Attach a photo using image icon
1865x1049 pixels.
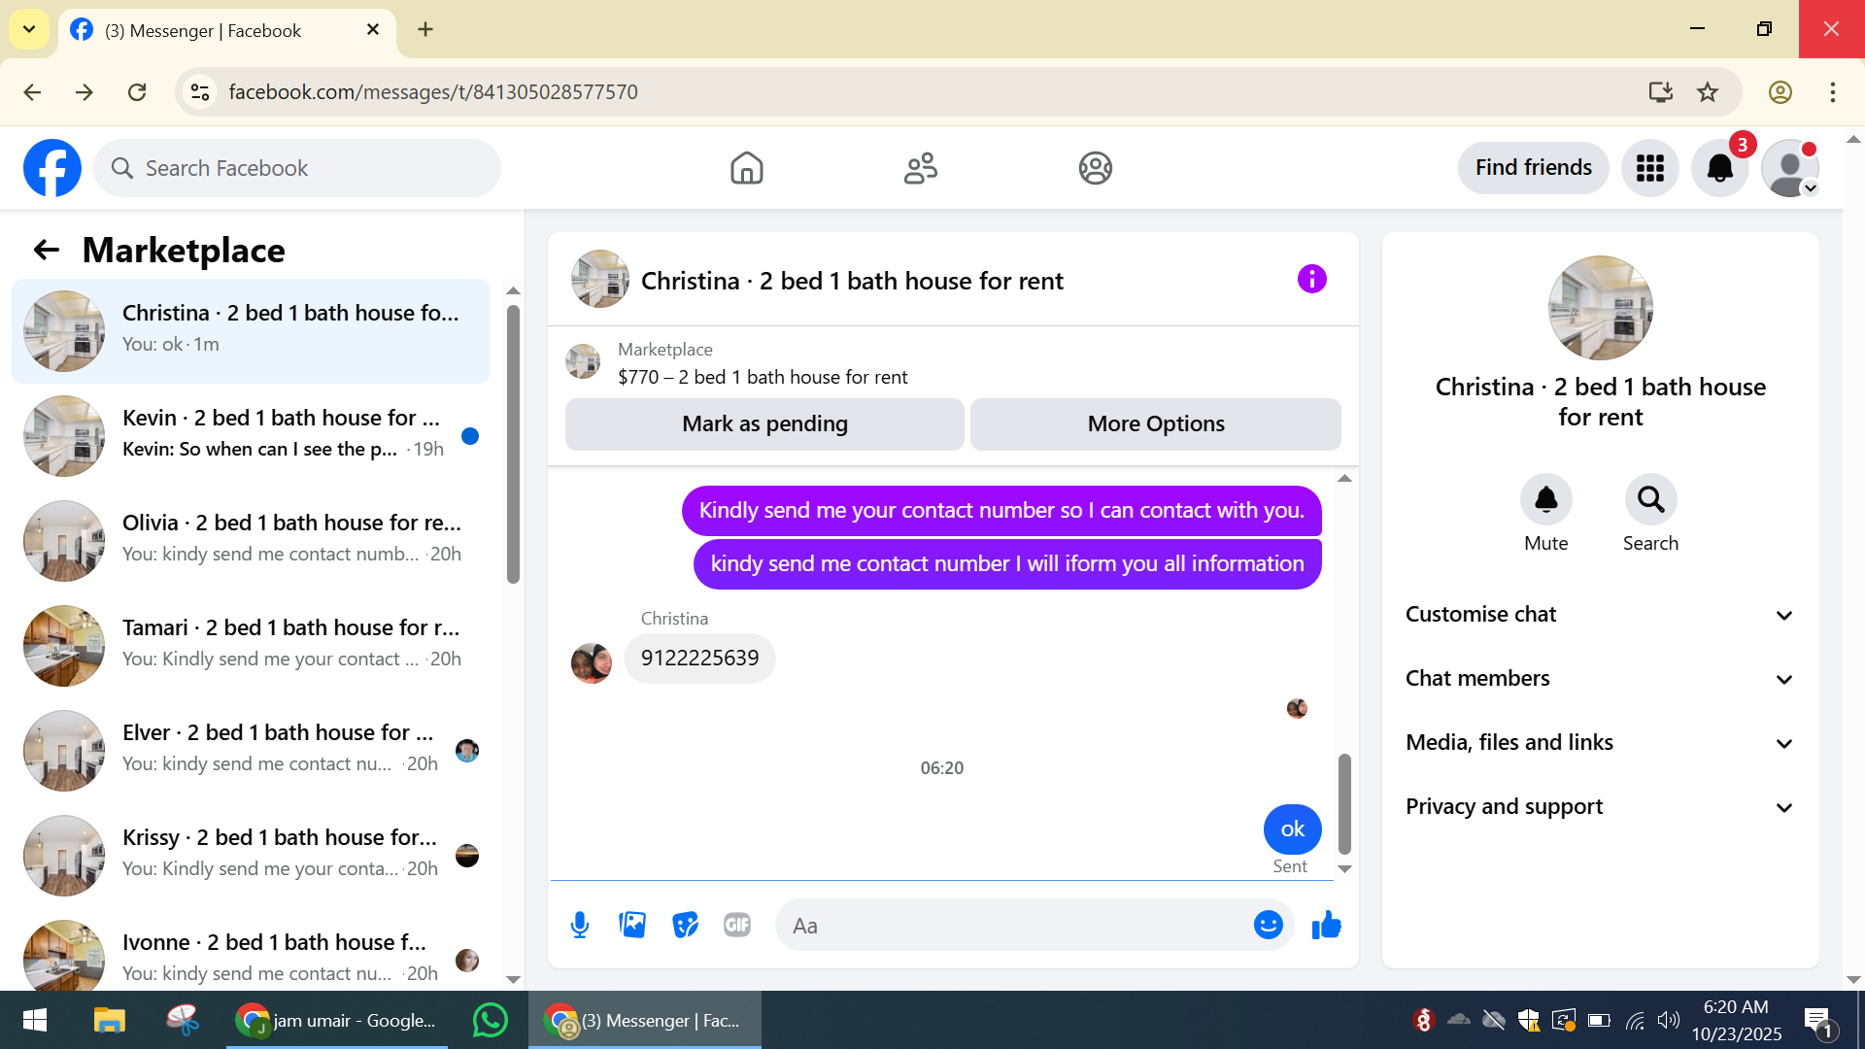coord(632,925)
